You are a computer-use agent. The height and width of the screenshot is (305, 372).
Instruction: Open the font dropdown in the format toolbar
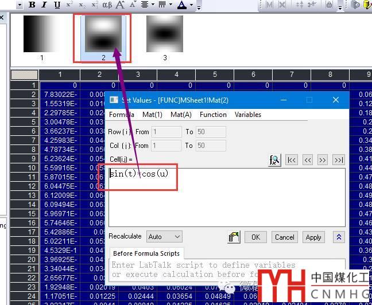pos(20,5)
